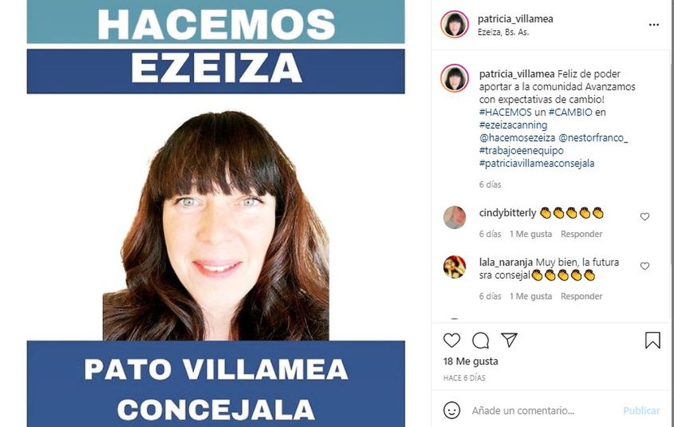The image size is (674, 427).
Task: Open patricia_villamea username in header
Action: pyautogui.click(x=515, y=19)
